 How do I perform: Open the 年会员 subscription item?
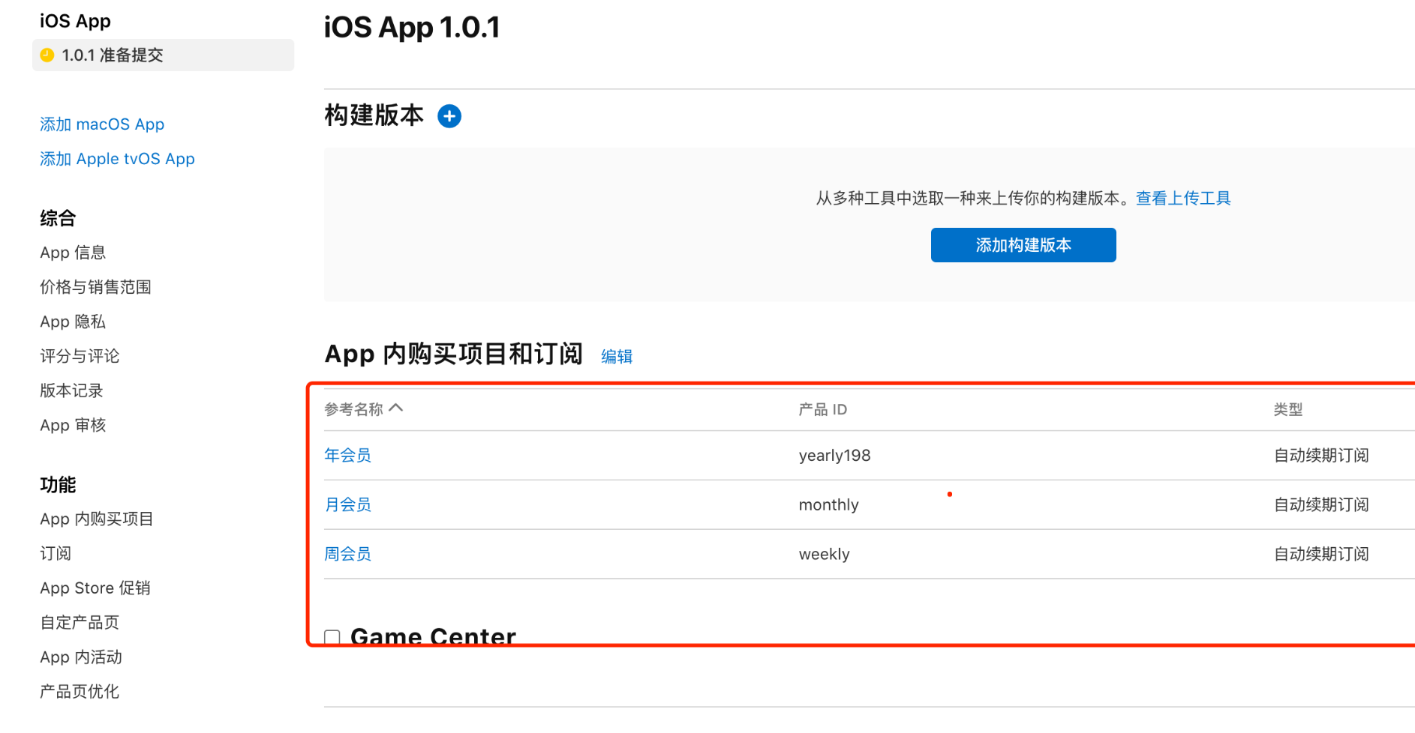coord(347,455)
